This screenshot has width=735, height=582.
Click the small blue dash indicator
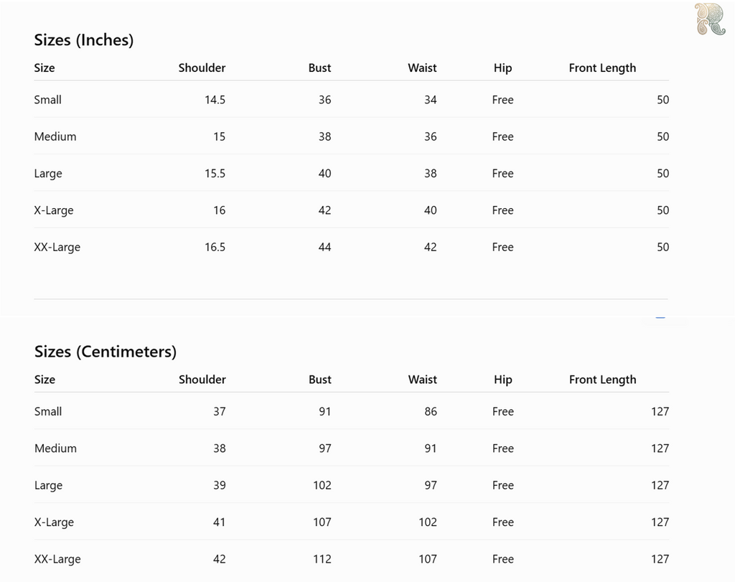coord(660,318)
